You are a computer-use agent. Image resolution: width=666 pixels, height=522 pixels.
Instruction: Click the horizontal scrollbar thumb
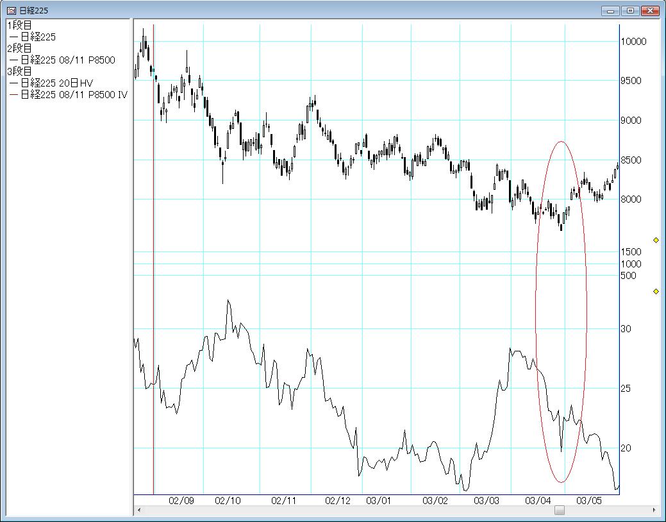[x=560, y=510]
